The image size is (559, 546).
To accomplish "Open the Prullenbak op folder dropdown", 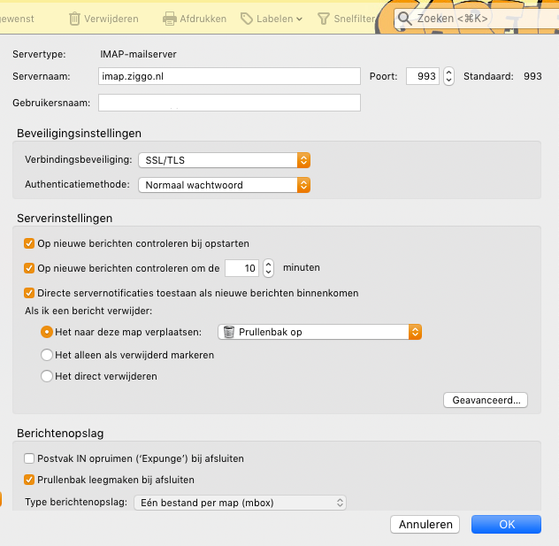I will click(x=320, y=332).
